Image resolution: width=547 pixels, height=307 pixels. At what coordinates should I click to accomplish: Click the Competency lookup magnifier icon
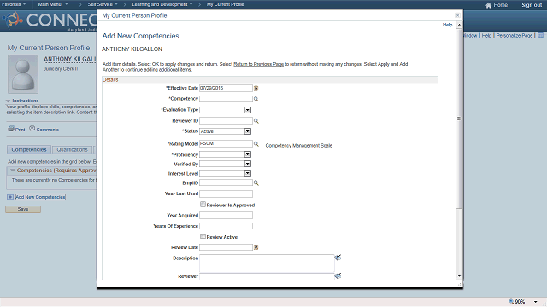[x=256, y=99]
